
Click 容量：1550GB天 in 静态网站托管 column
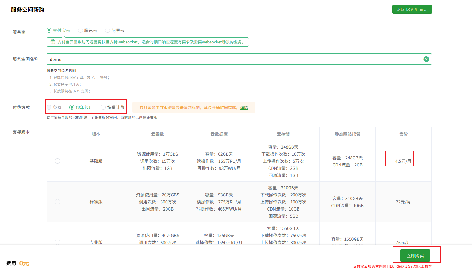(347, 239)
